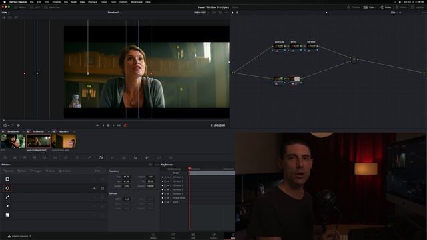Switch to the Media page tab
This screenshot has width=427, height=240.
coord(153,235)
